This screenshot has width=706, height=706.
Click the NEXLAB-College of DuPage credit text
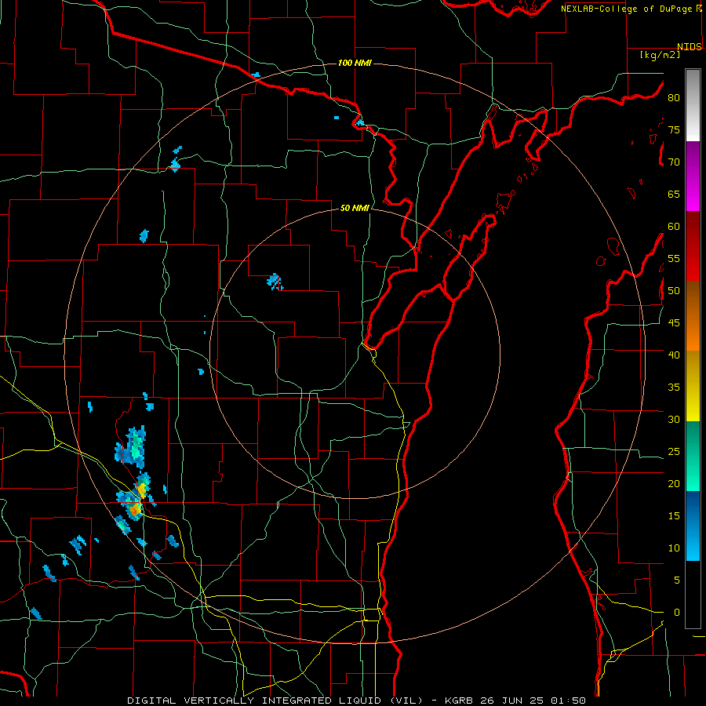pyautogui.click(x=628, y=9)
